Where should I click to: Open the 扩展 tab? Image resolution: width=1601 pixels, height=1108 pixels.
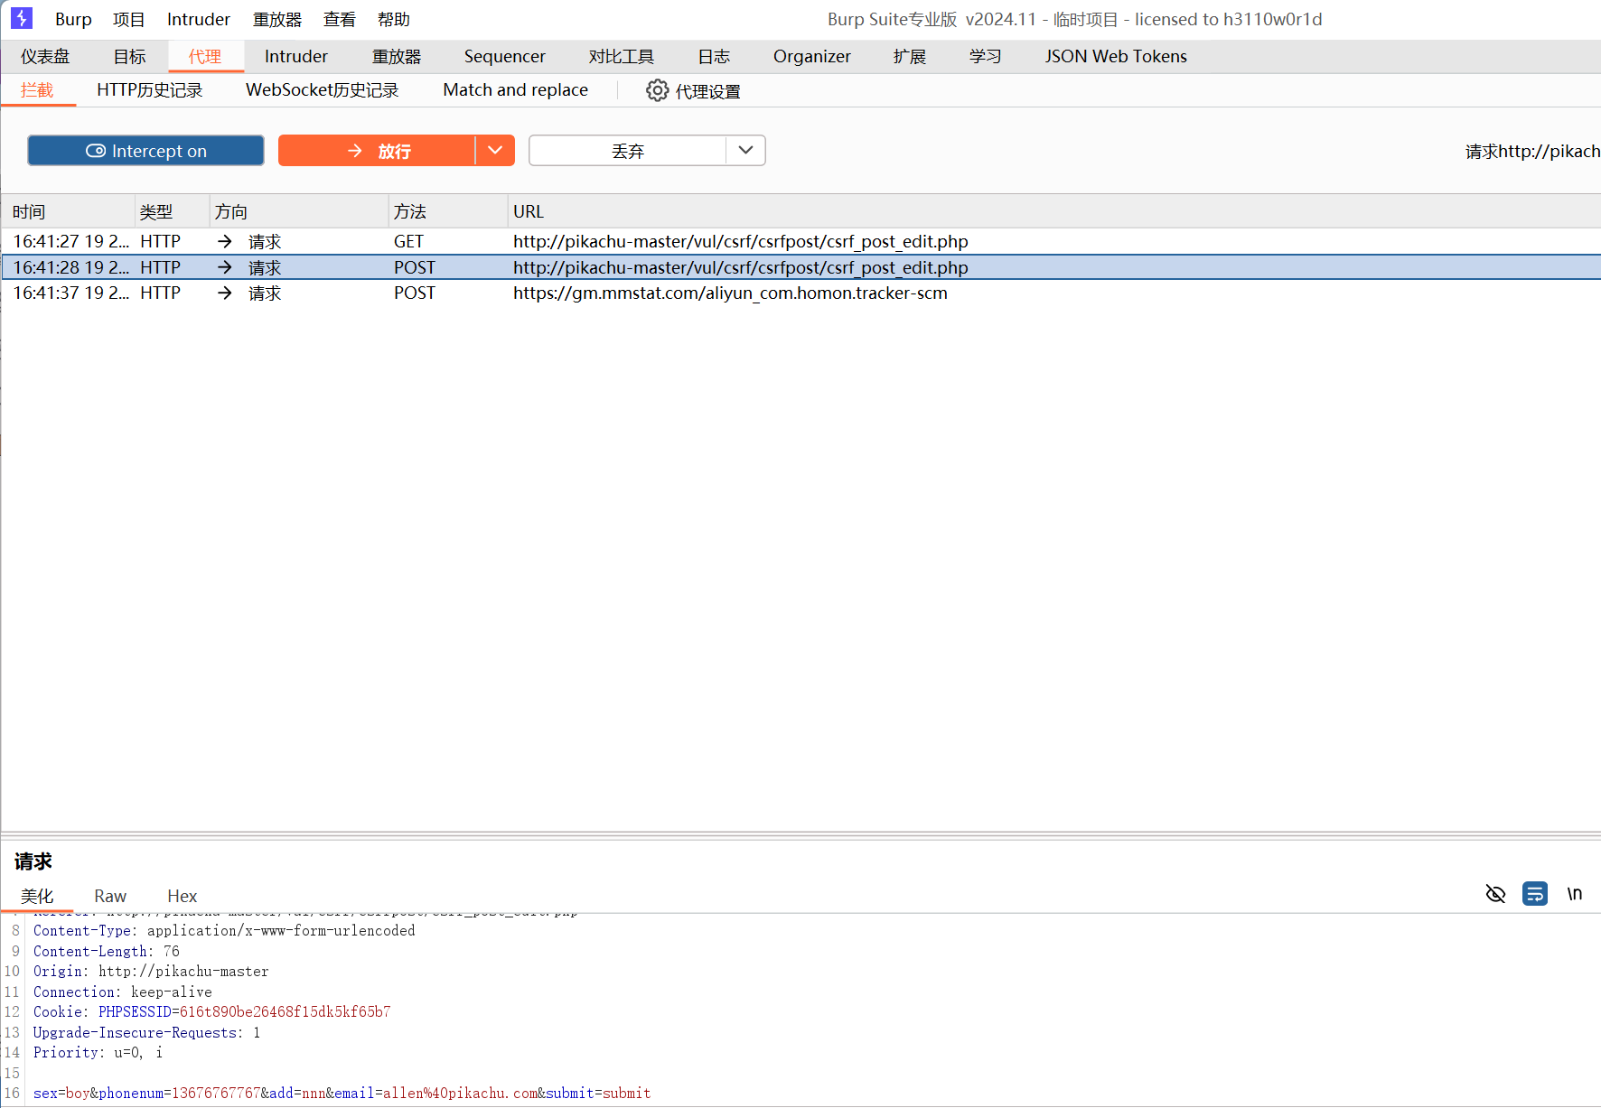point(910,56)
